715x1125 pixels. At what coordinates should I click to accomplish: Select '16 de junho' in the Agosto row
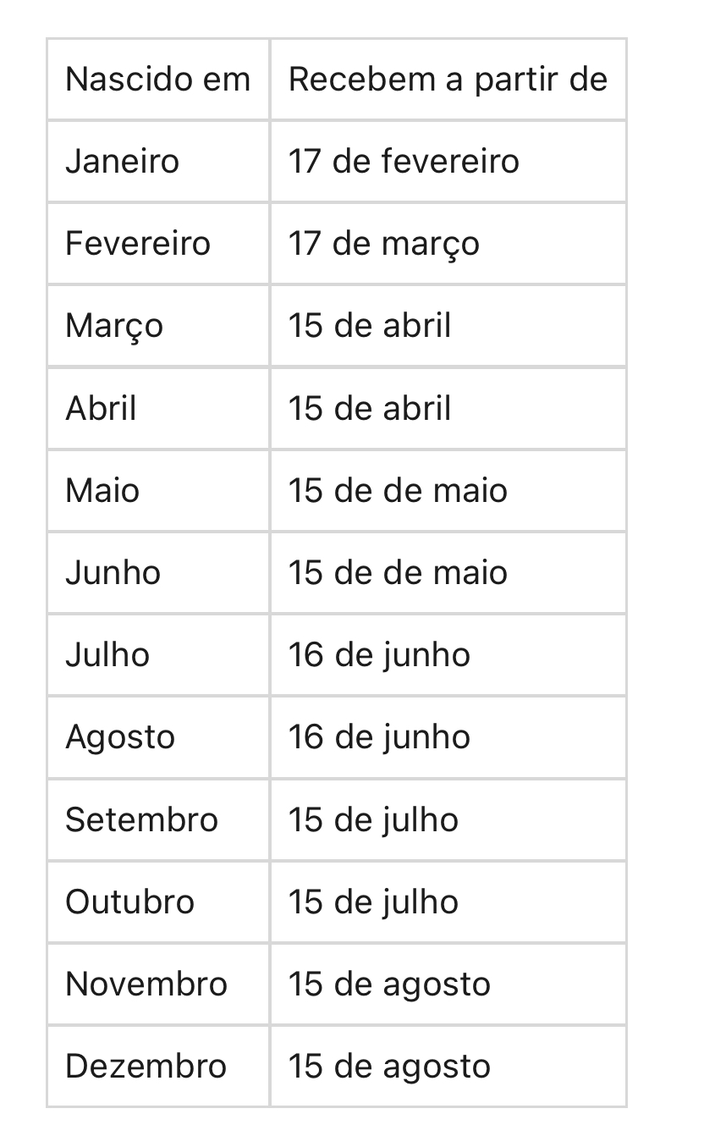pos(448,736)
